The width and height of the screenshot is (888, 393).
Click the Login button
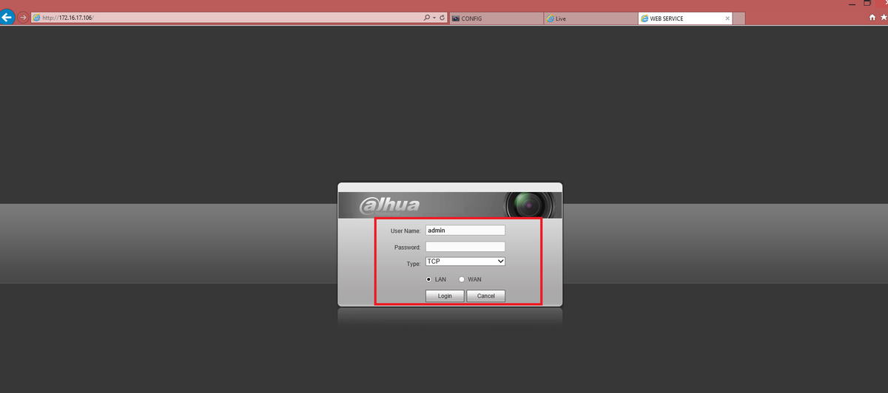(445, 295)
